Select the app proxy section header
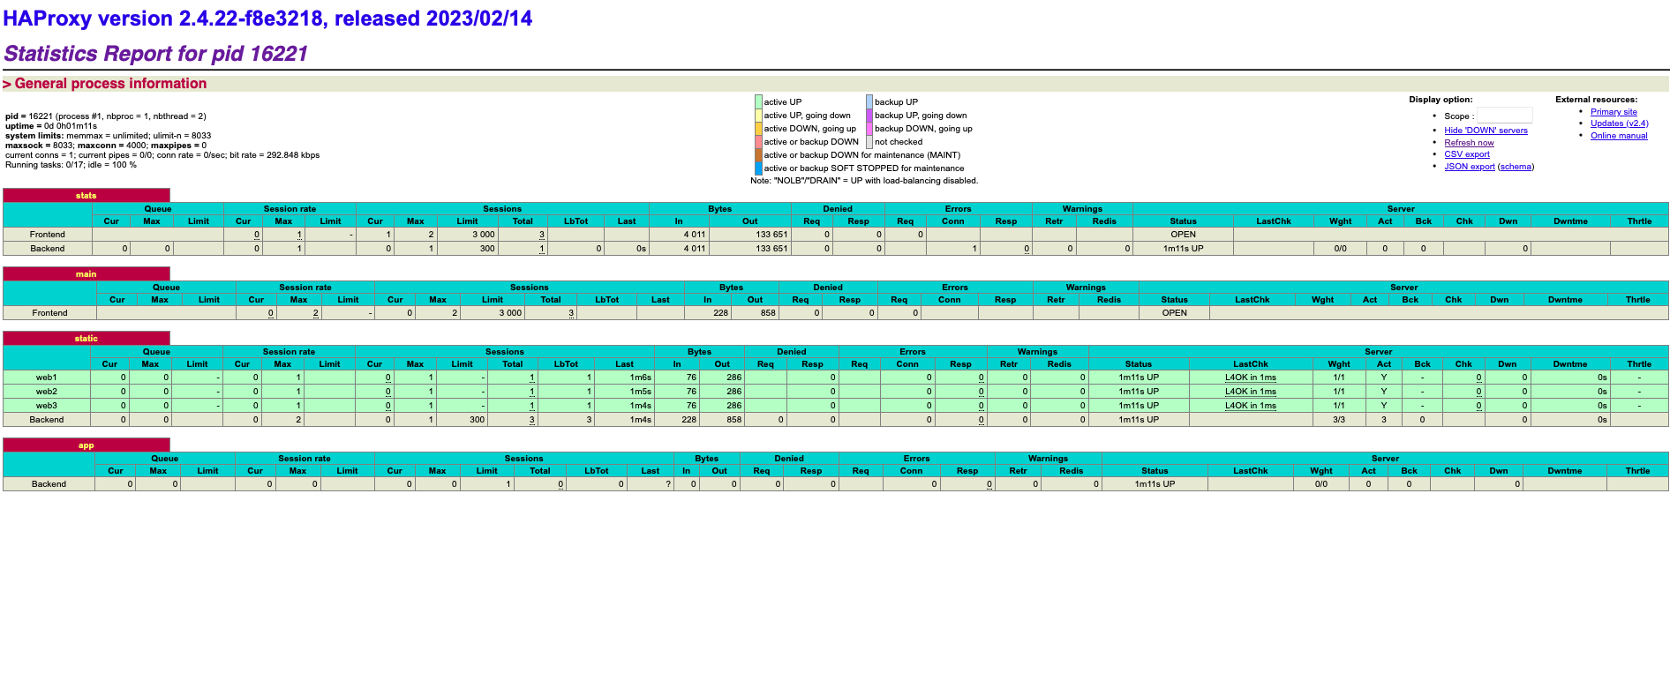 86,445
